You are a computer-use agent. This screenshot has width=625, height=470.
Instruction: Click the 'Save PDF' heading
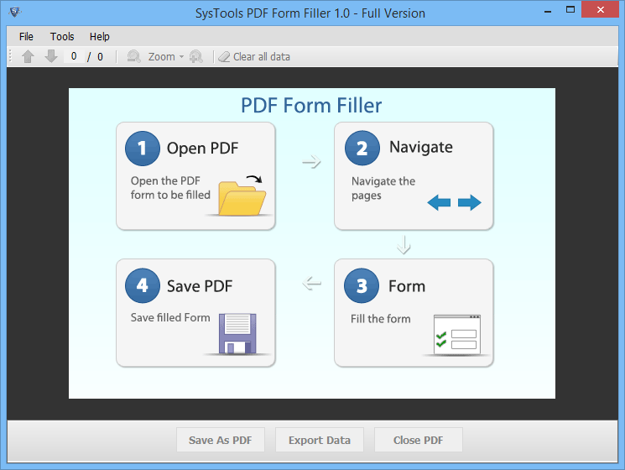point(200,286)
